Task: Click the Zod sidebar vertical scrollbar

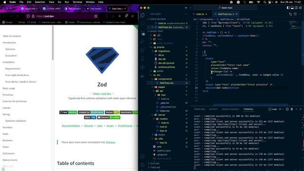Action: coord(53,43)
